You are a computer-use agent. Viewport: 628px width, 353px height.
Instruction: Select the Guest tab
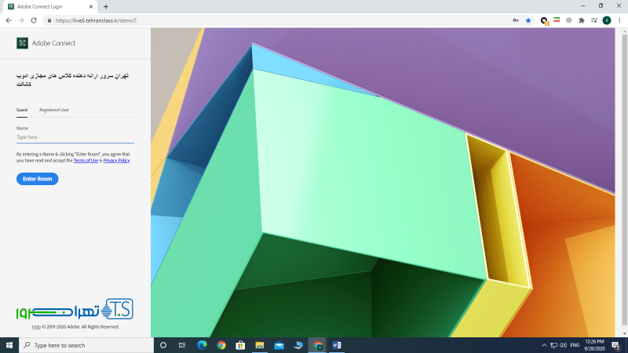tap(22, 110)
